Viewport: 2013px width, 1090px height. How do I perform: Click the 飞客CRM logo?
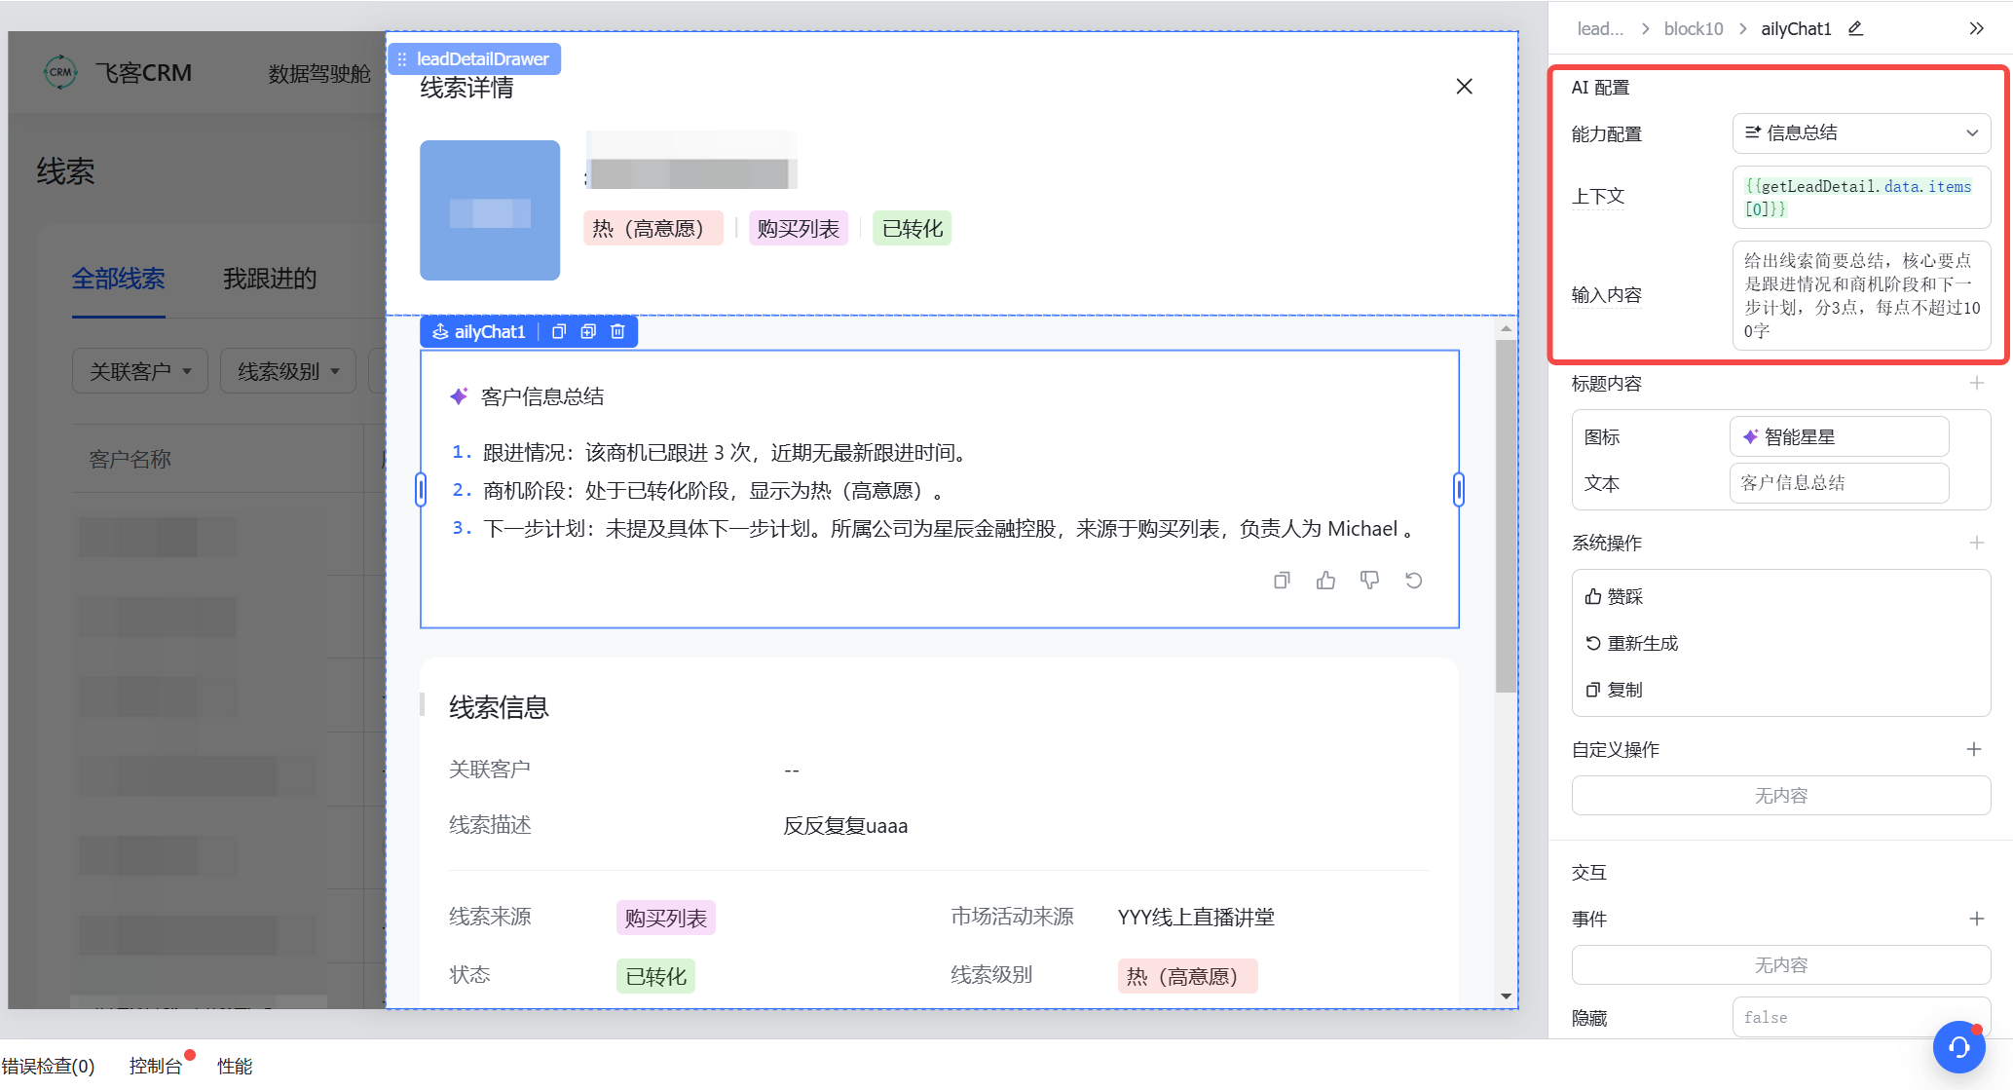[118, 72]
